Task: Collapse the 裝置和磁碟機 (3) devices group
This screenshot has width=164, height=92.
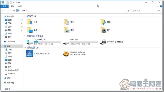Action: pyautogui.click(x=25, y=36)
